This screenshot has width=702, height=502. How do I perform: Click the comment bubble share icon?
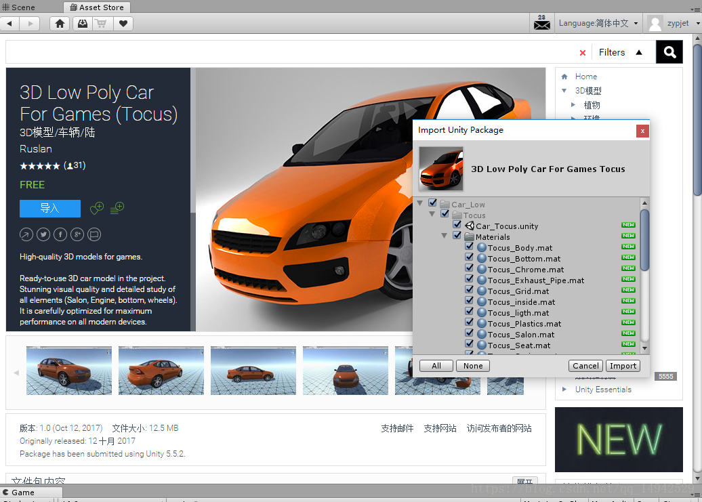click(x=94, y=234)
